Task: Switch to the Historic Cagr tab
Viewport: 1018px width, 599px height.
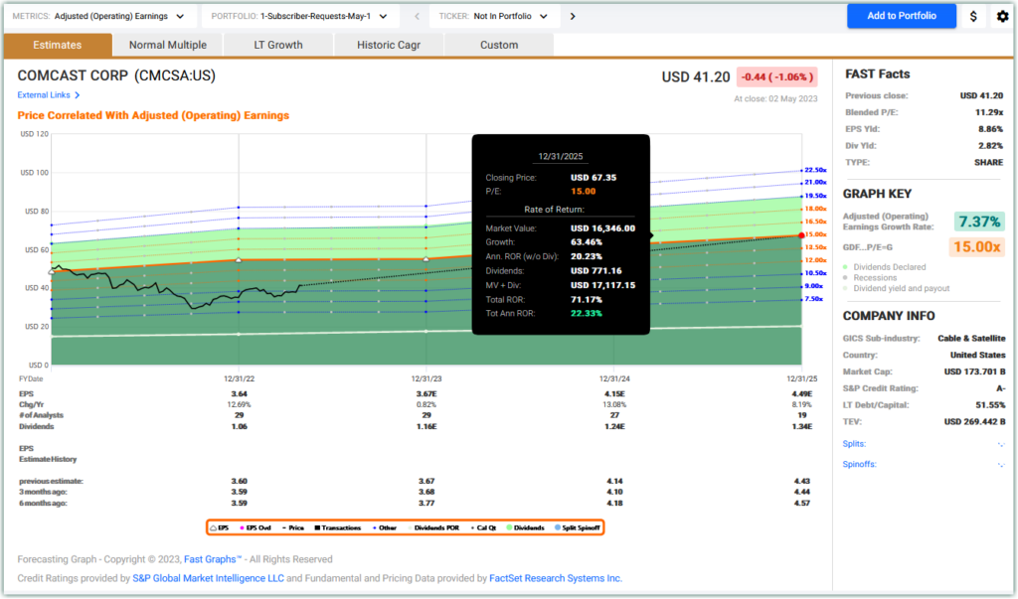Action: (x=389, y=45)
